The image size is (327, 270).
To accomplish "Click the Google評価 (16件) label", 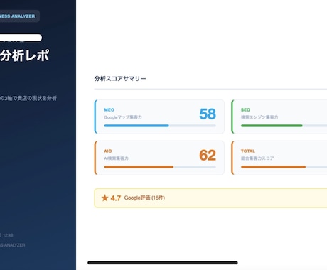I will [144, 198].
